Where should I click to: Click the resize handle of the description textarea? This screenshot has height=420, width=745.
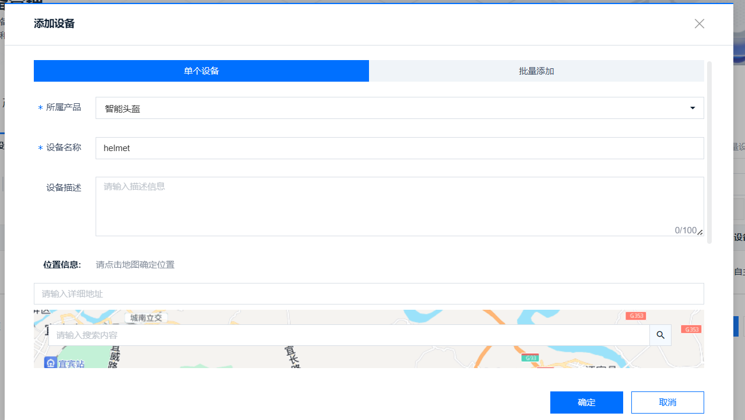[699, 233]
